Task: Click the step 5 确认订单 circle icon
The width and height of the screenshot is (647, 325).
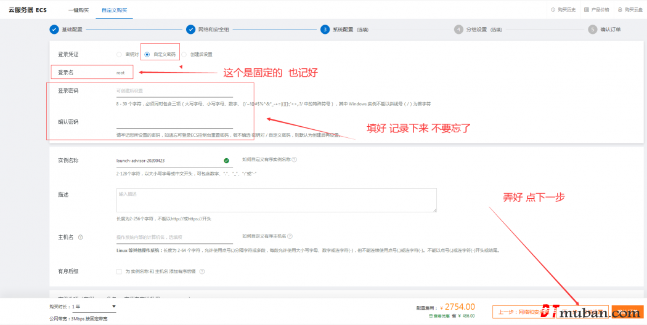Action: [593, 29]
